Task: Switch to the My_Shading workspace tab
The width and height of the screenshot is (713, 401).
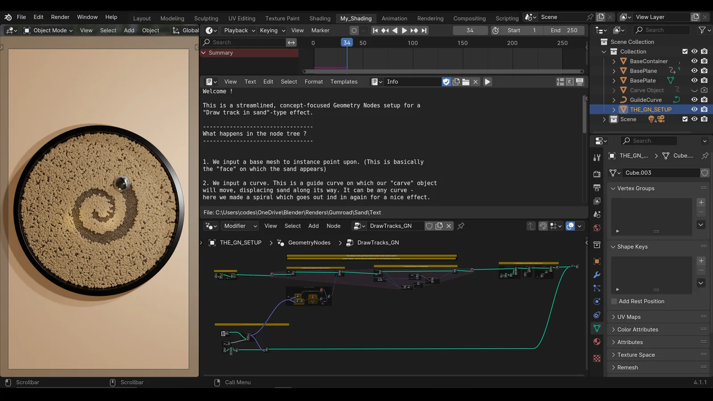Action: (x=356, y=18)
